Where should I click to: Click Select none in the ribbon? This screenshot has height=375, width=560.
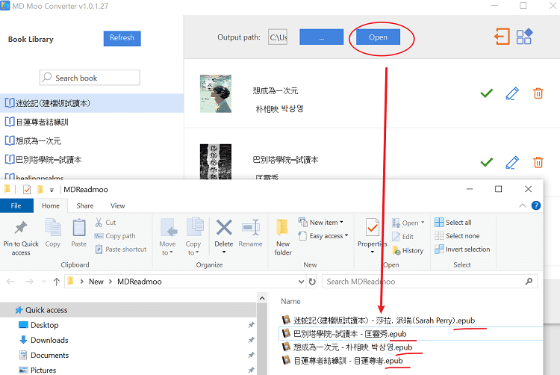[x=457, y=236]
